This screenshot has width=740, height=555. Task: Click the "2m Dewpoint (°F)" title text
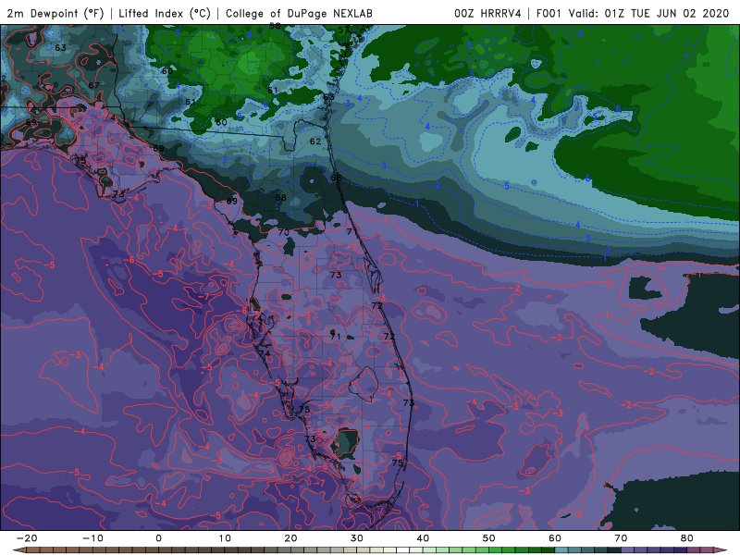click(55, 14)
